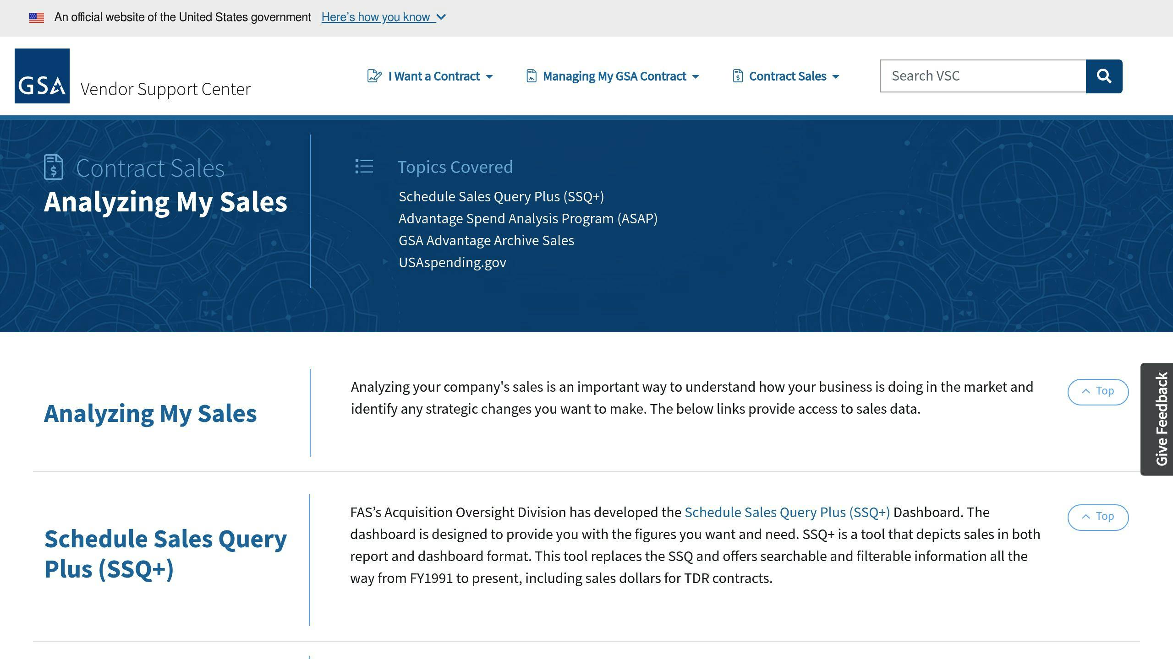Image resolution: width=1173 pixels, height=659 pixels.
Task: Select the Schedule Sales Query Plus link
Action: click(x=786, y=512)
